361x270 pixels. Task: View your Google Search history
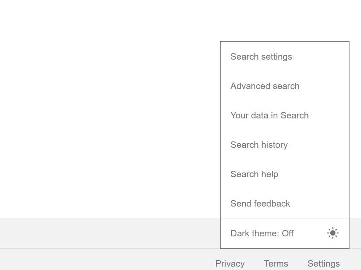click(259, 145)
